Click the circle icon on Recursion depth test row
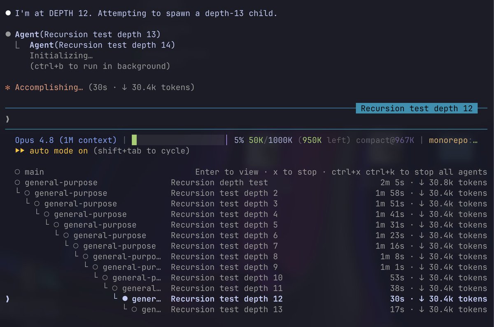The height and width of the screenshot is (327, 494). [x=17, y=183]
